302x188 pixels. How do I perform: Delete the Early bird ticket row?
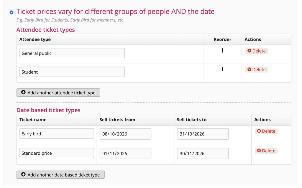pyautogui.click(x=266, y=131)
